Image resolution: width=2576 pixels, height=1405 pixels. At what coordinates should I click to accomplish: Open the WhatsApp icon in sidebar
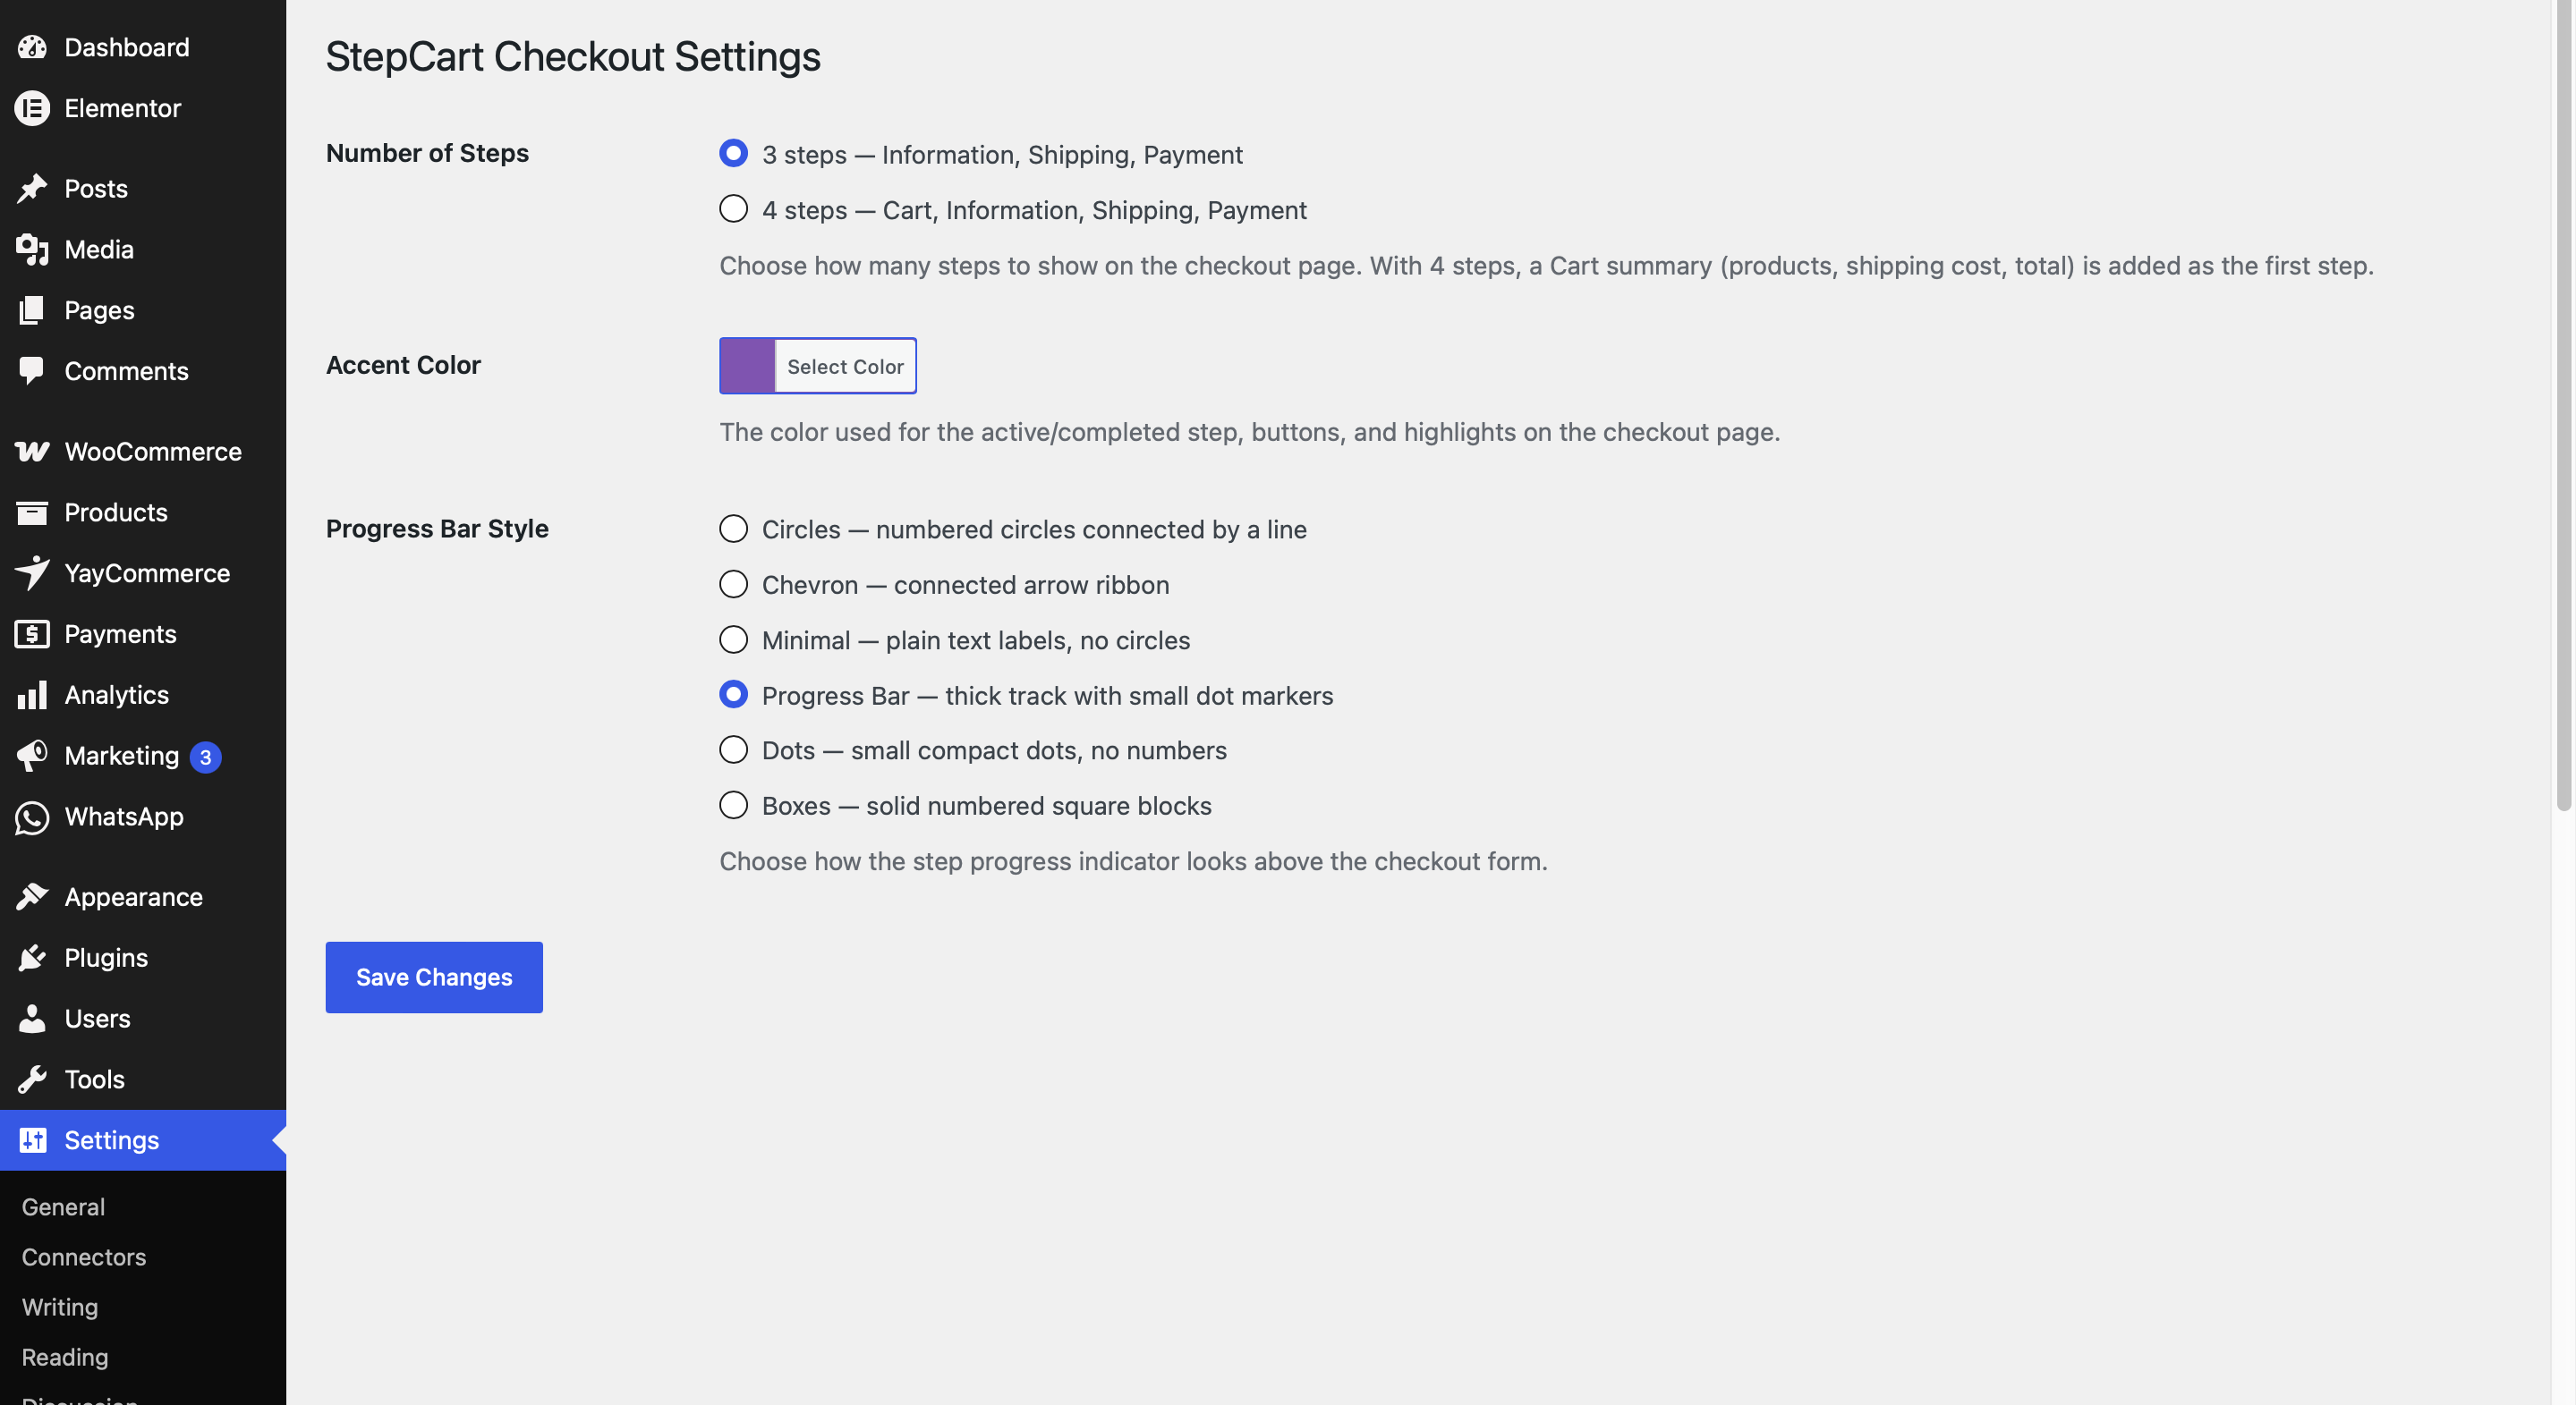(x=32, y=817)
